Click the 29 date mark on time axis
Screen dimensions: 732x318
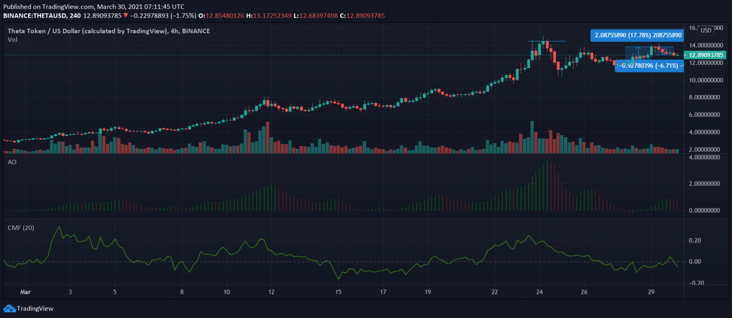coord(651,292)
